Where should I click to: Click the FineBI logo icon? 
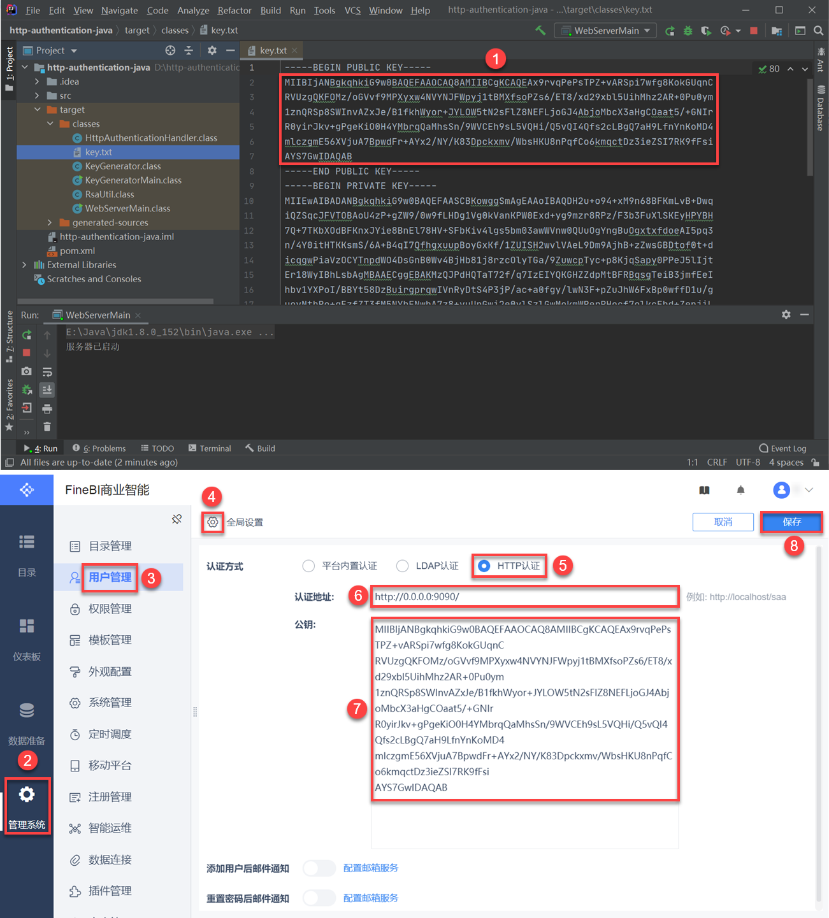click(x=27, y=489)
